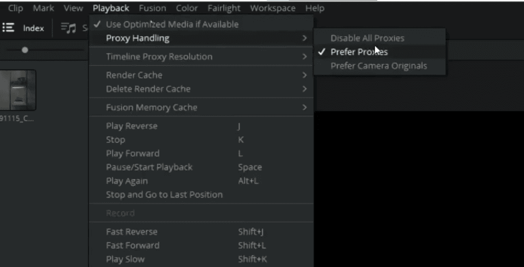Click the Index list icon
524x267 pixels.
[x=8, y=28]
